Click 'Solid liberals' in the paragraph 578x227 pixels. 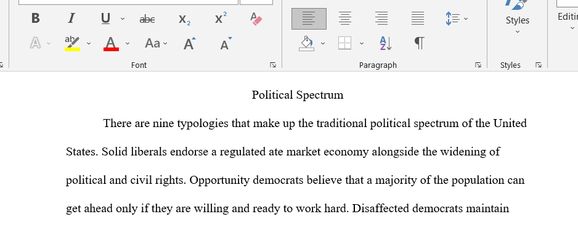(134, 152)
